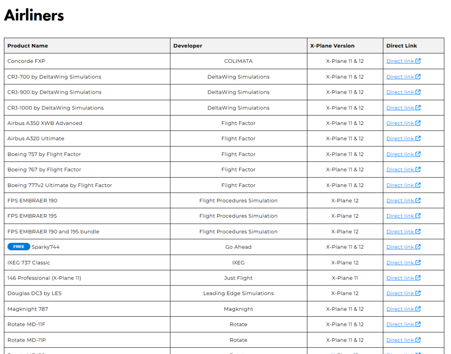Click the 146 Professional (X-Plane 11) product name
The height and width of the screenshot is (354, 451).
click(44, 278)
